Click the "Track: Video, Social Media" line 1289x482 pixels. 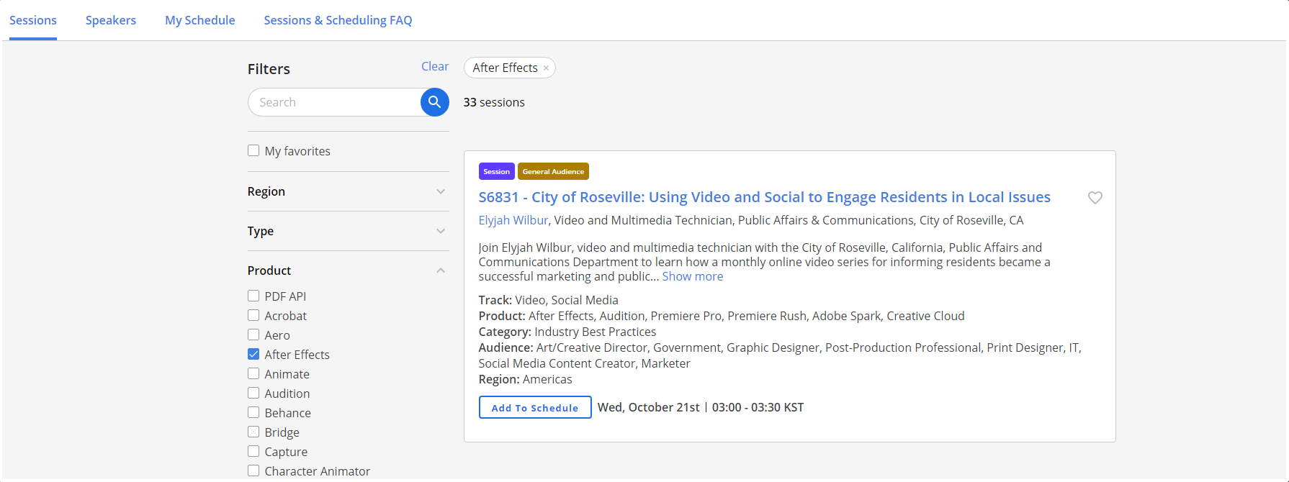pos(549,300)
